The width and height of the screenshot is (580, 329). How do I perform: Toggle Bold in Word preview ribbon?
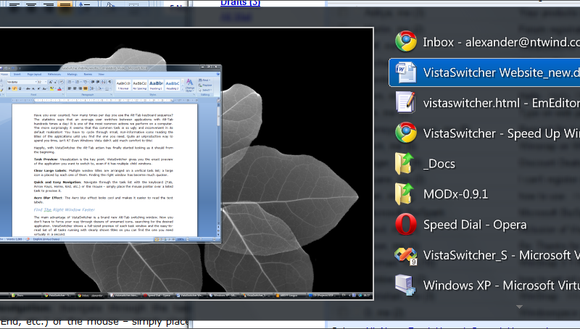[x=9, y=88]
